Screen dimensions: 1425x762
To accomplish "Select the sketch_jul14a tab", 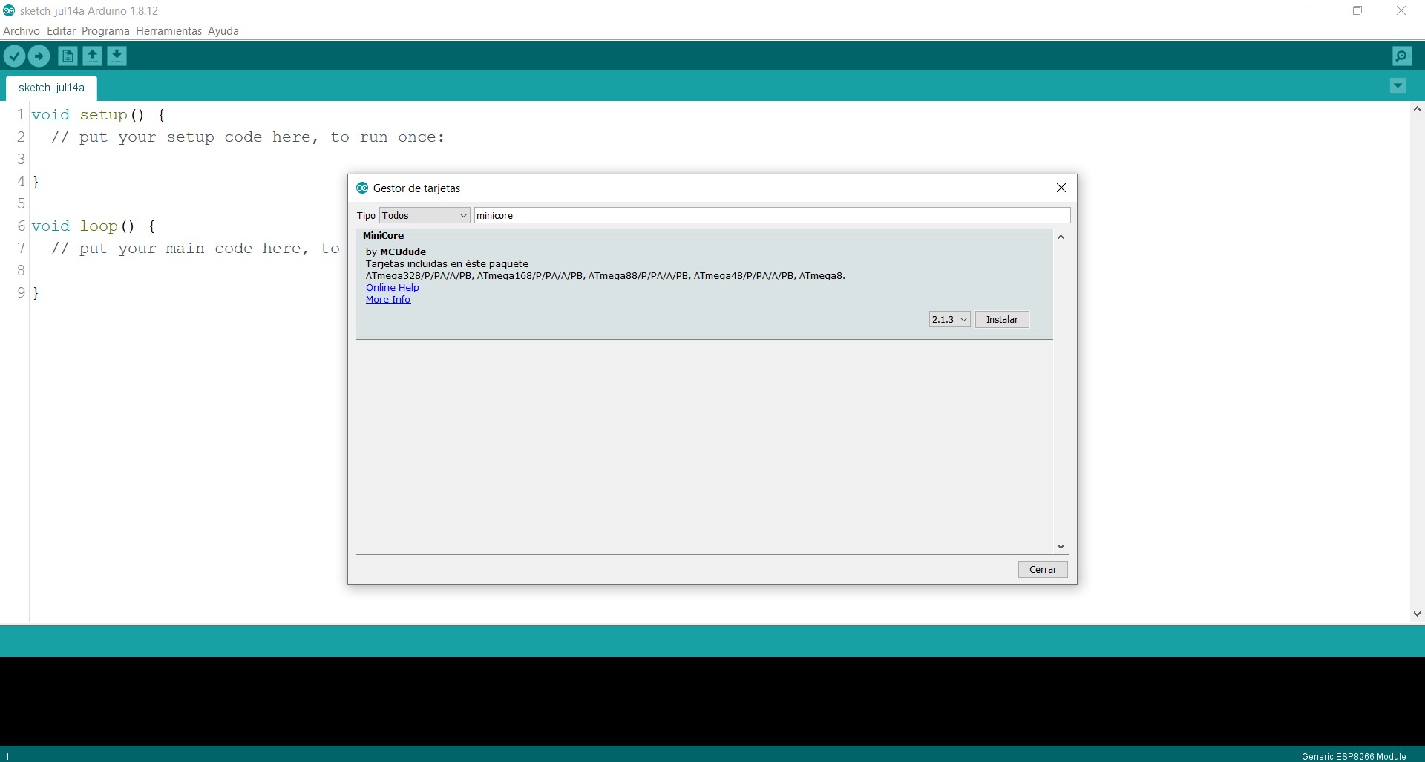I will (51, 88).
